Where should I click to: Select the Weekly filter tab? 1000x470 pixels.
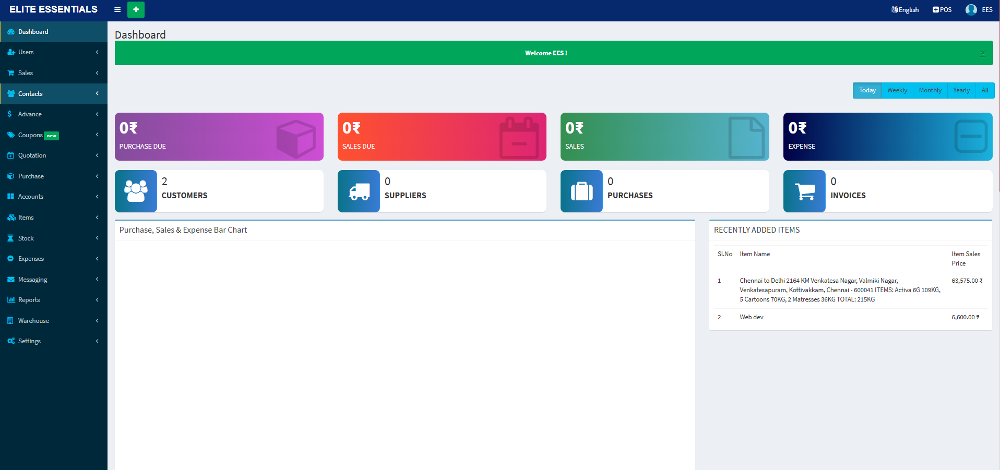(x=897, y=90)
